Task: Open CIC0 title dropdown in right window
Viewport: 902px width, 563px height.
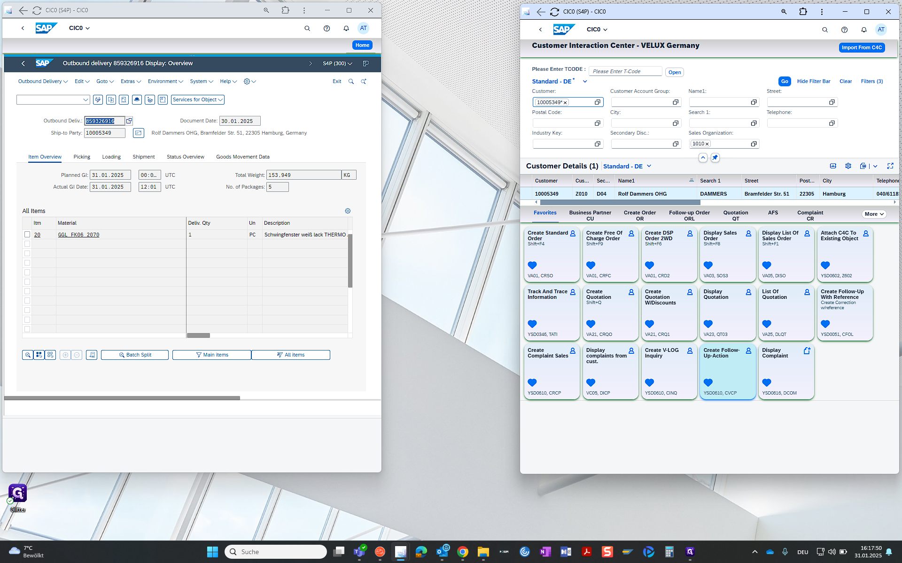Action: pyautogui.click(x=597, y=30)
